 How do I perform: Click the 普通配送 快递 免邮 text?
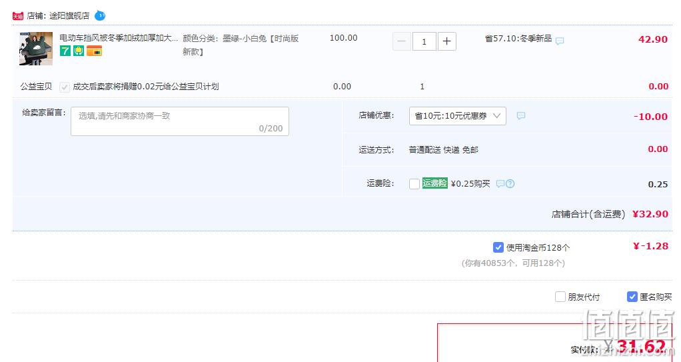443,150
